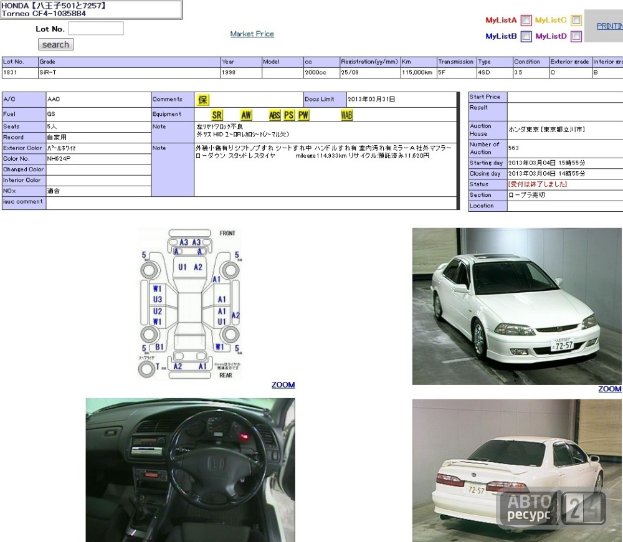The width and height of the screenshot is (623, 542).
Task: Open the Market Price link
Action: click(252, 34)
